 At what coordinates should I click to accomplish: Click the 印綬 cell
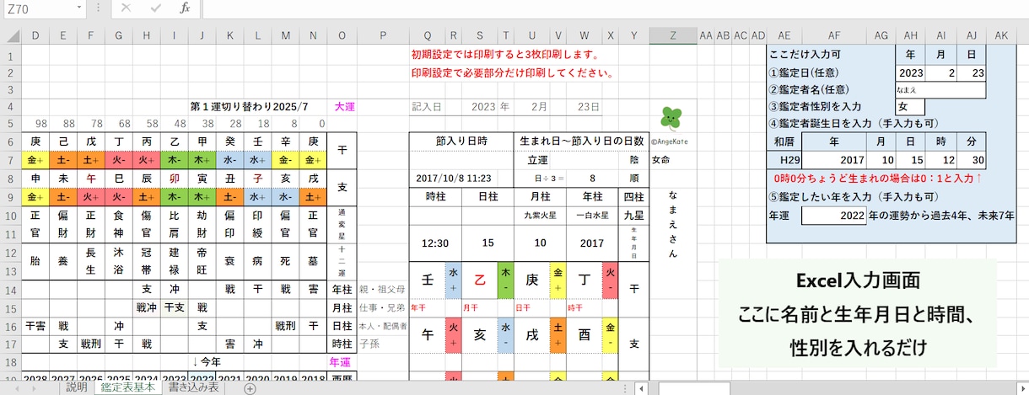(x=256, y=224)
